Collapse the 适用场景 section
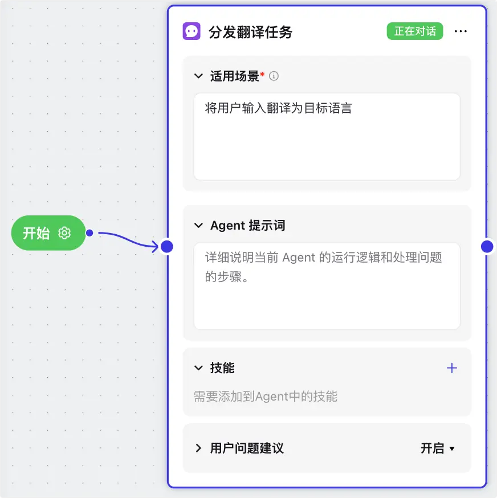 pyautogui.click(x=198, y=75)
